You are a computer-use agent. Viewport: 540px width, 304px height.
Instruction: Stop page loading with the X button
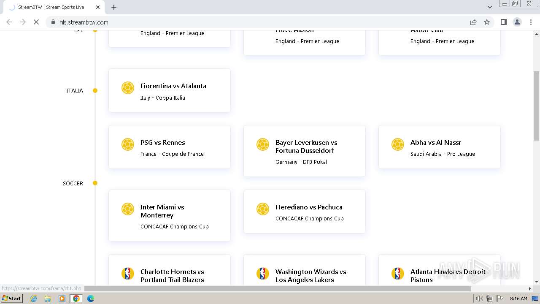coord(36,22)
